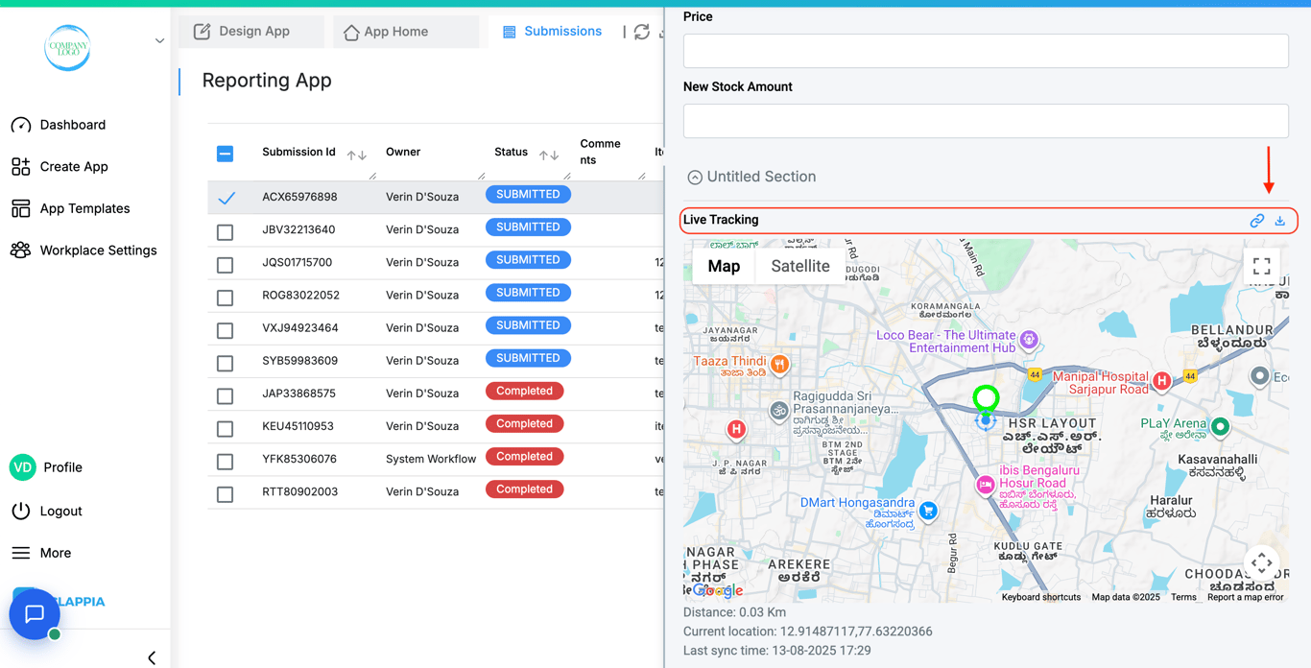This screenshot has height=668, width=1311.
Task: Sort by Submission Id arrows
Action: click(x=357, y=155)
